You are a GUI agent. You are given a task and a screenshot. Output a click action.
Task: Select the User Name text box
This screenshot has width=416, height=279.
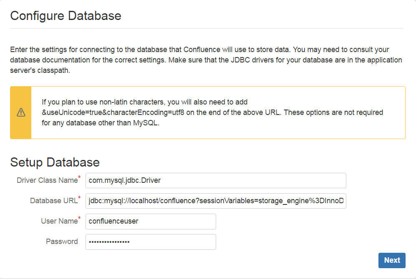tap(150, 221)
